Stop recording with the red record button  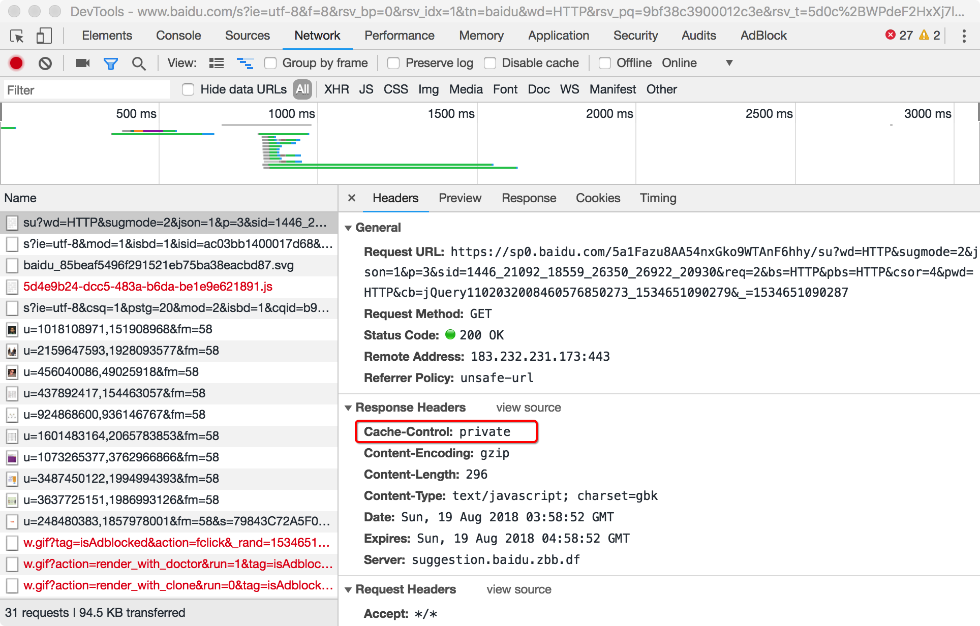click(x=16, y=63)
